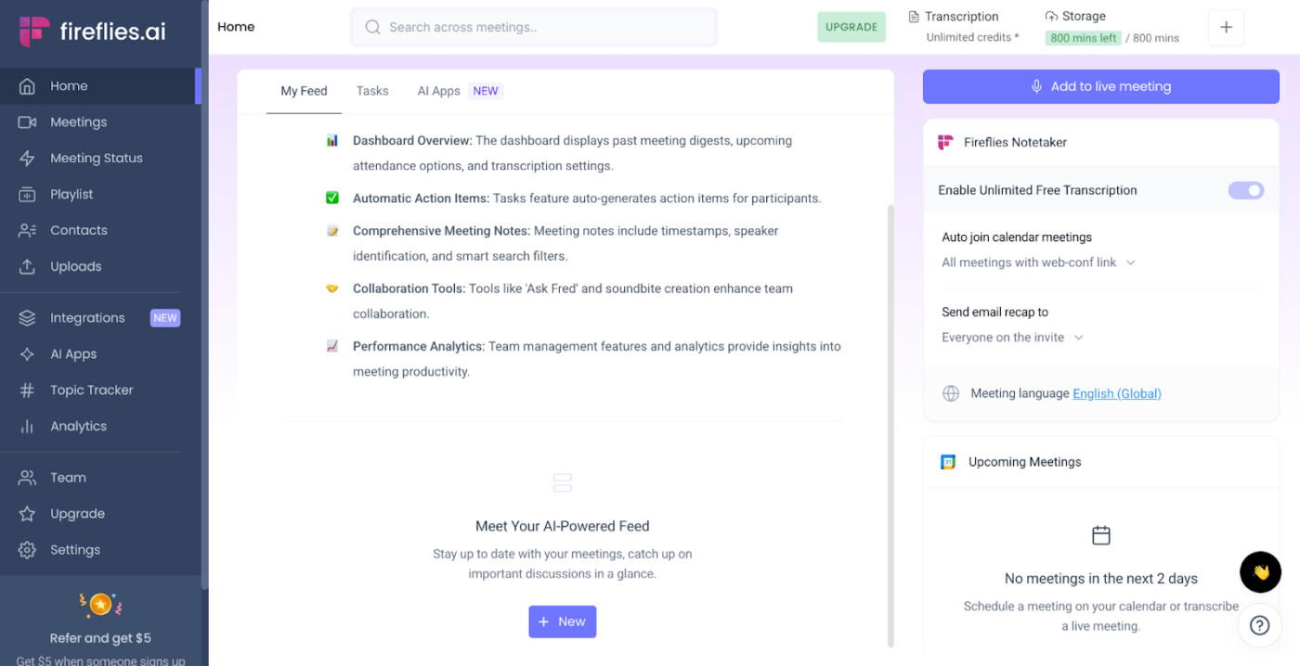
Task: Toggle Enable Unlimited Free Transcription switch
Action: click(x=1246, y=190)
